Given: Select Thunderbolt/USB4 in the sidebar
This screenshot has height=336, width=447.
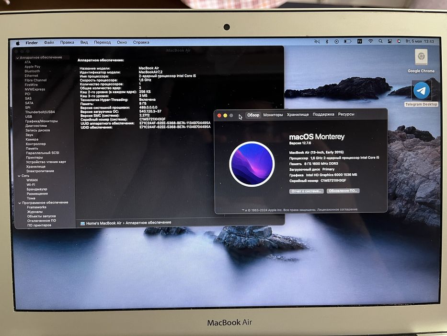Looking at the screenshot, I should coord(40,112).
